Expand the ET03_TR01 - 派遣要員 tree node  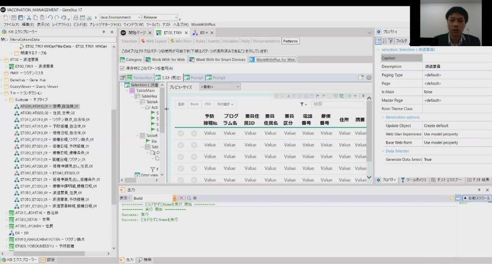point(6,66)
